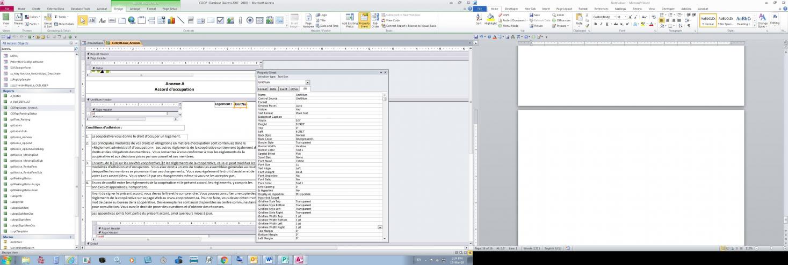Open Colors dropdown in Themes group
Image resolution: width=788 pixels, height=265 pixels.
pyautogui.click(x=33, y=17)
